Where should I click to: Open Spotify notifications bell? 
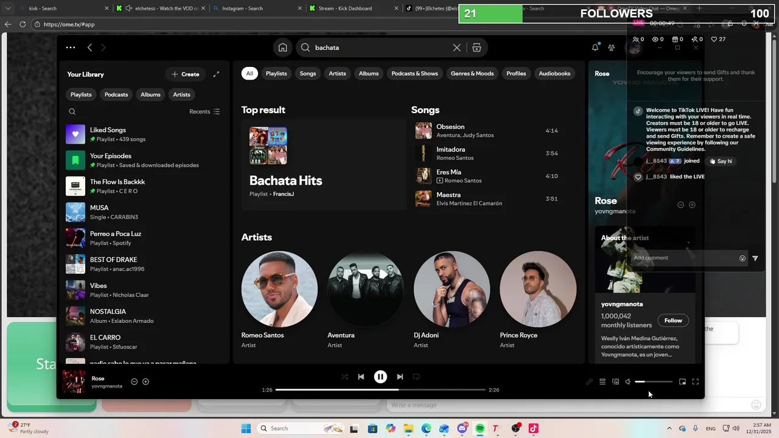click(x=595, y=47)
